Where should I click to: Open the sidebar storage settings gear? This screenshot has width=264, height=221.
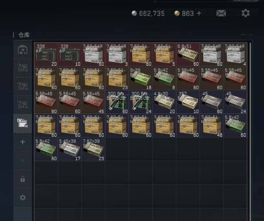tap(23, 197)
